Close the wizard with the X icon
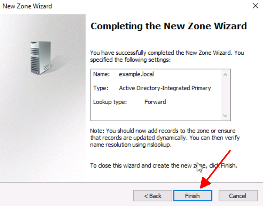Viewport: 263px width, 206px height. [255, 6]
